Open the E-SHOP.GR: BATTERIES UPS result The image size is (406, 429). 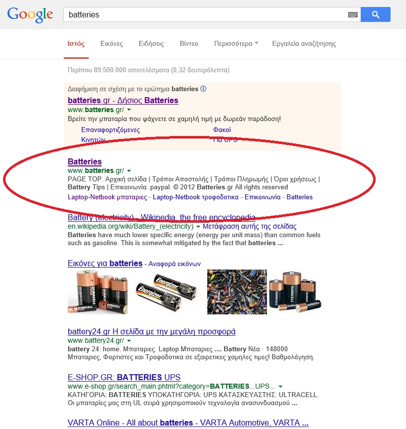(124, 377)
